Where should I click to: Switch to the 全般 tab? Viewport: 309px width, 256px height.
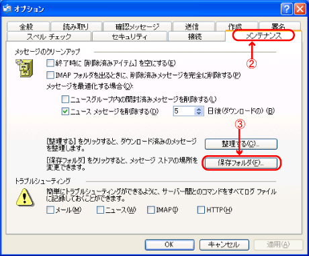[28, 27]
